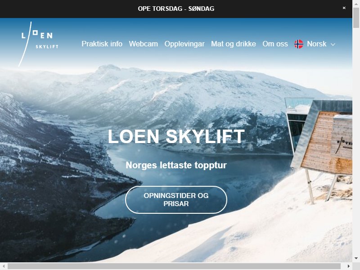Click the horizontal scrollbar thumb
This screenshot has width=360, height=270.
[x=174, y=266]
